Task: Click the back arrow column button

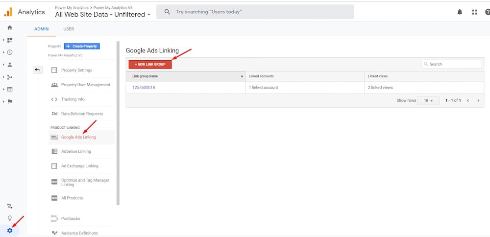Action: [38, 70]
